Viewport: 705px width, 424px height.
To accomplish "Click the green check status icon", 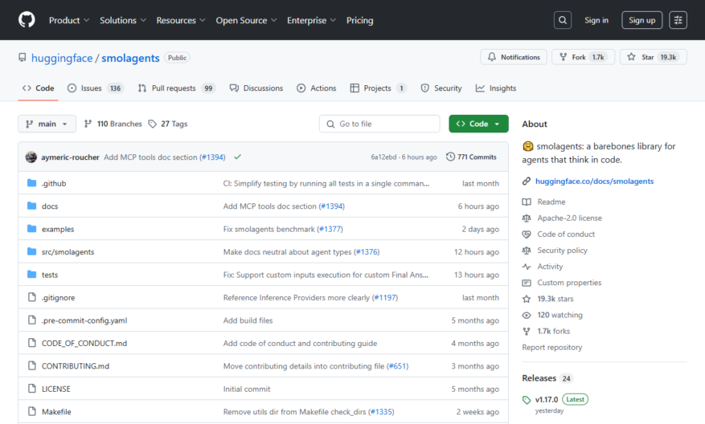I will point(237,157).
